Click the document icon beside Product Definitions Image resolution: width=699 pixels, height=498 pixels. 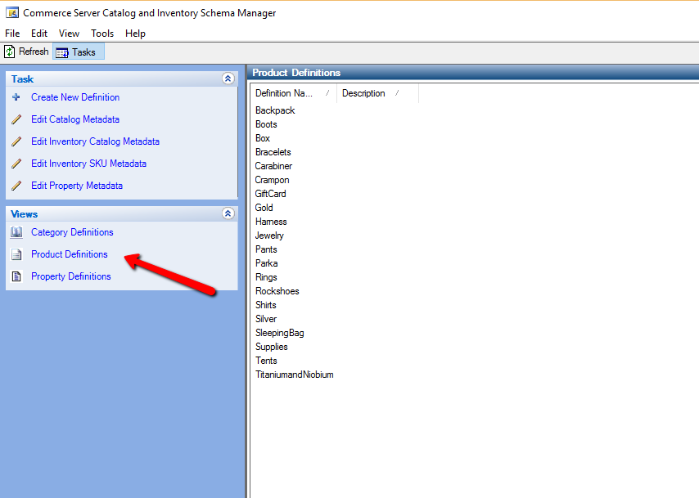point(16,254)
